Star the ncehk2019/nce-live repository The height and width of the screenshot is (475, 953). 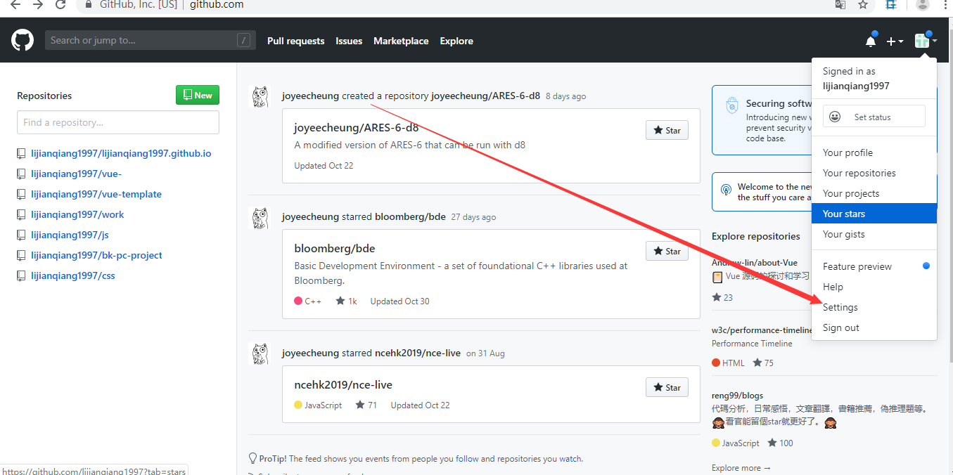coord(667,387)
